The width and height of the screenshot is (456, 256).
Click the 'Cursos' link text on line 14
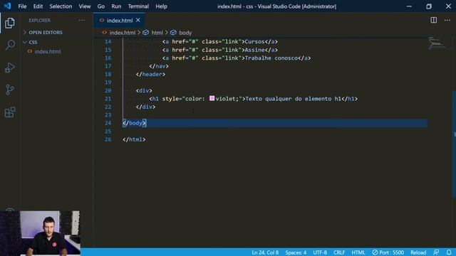(254, 41)
